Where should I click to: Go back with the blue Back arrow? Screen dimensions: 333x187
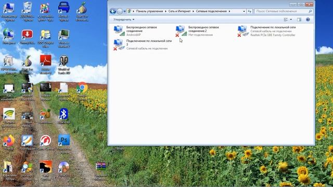click(x=113, y=11)
